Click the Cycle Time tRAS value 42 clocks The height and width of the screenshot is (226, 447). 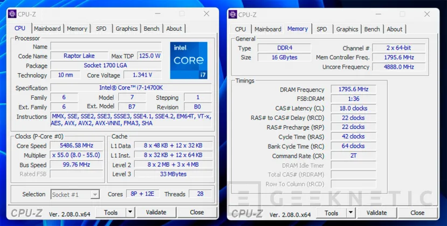pos(354,136)
